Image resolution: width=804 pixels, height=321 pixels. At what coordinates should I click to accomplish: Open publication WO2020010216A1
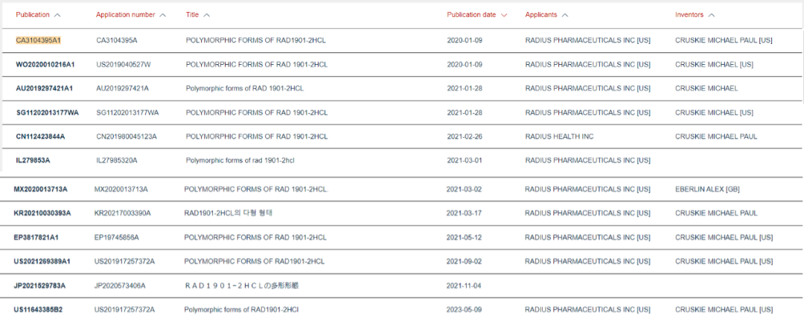45,65
